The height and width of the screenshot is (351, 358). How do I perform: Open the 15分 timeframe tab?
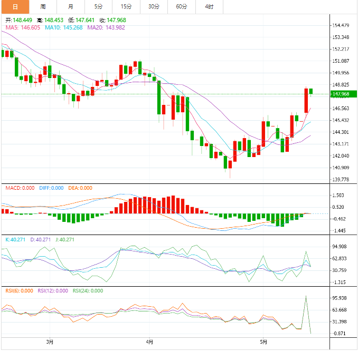126,7
